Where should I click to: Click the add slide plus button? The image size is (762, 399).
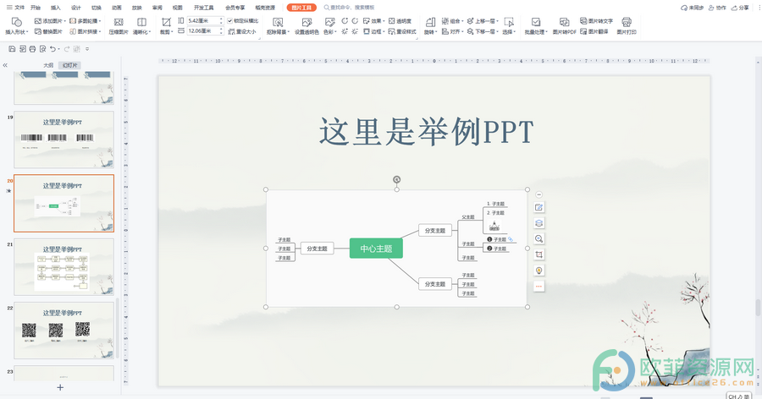pos(60,387)
